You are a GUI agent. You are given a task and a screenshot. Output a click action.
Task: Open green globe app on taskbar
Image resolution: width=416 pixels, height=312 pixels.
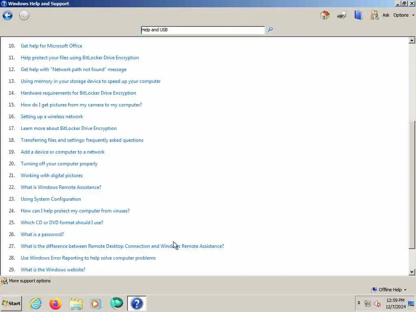(x=116, y=303)
